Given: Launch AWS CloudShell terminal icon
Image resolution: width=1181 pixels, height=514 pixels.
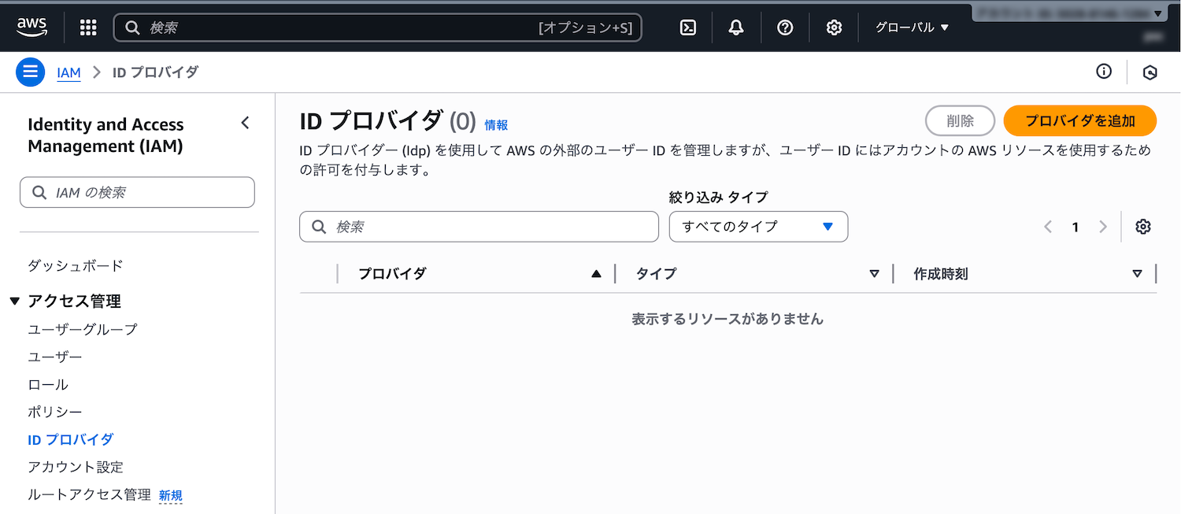Looking at the screenshot, I should pos(688,28).
